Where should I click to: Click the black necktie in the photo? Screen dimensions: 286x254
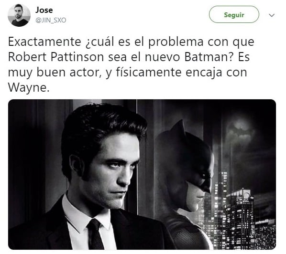coord(95,234)
